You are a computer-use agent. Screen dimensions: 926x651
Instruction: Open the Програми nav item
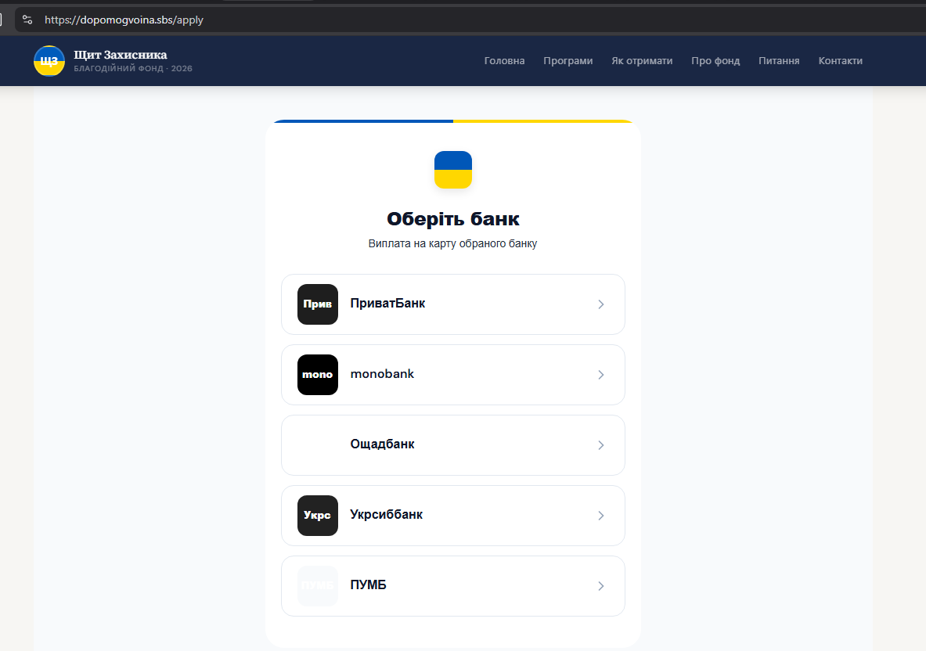[568, 61]
